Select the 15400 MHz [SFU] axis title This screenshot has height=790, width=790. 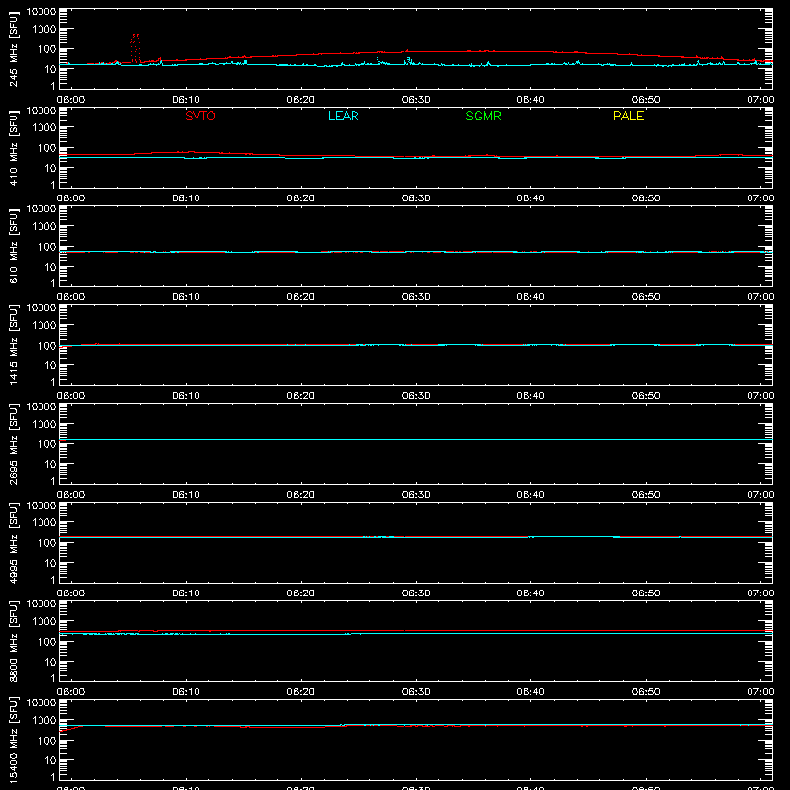[x=13, y=740]
